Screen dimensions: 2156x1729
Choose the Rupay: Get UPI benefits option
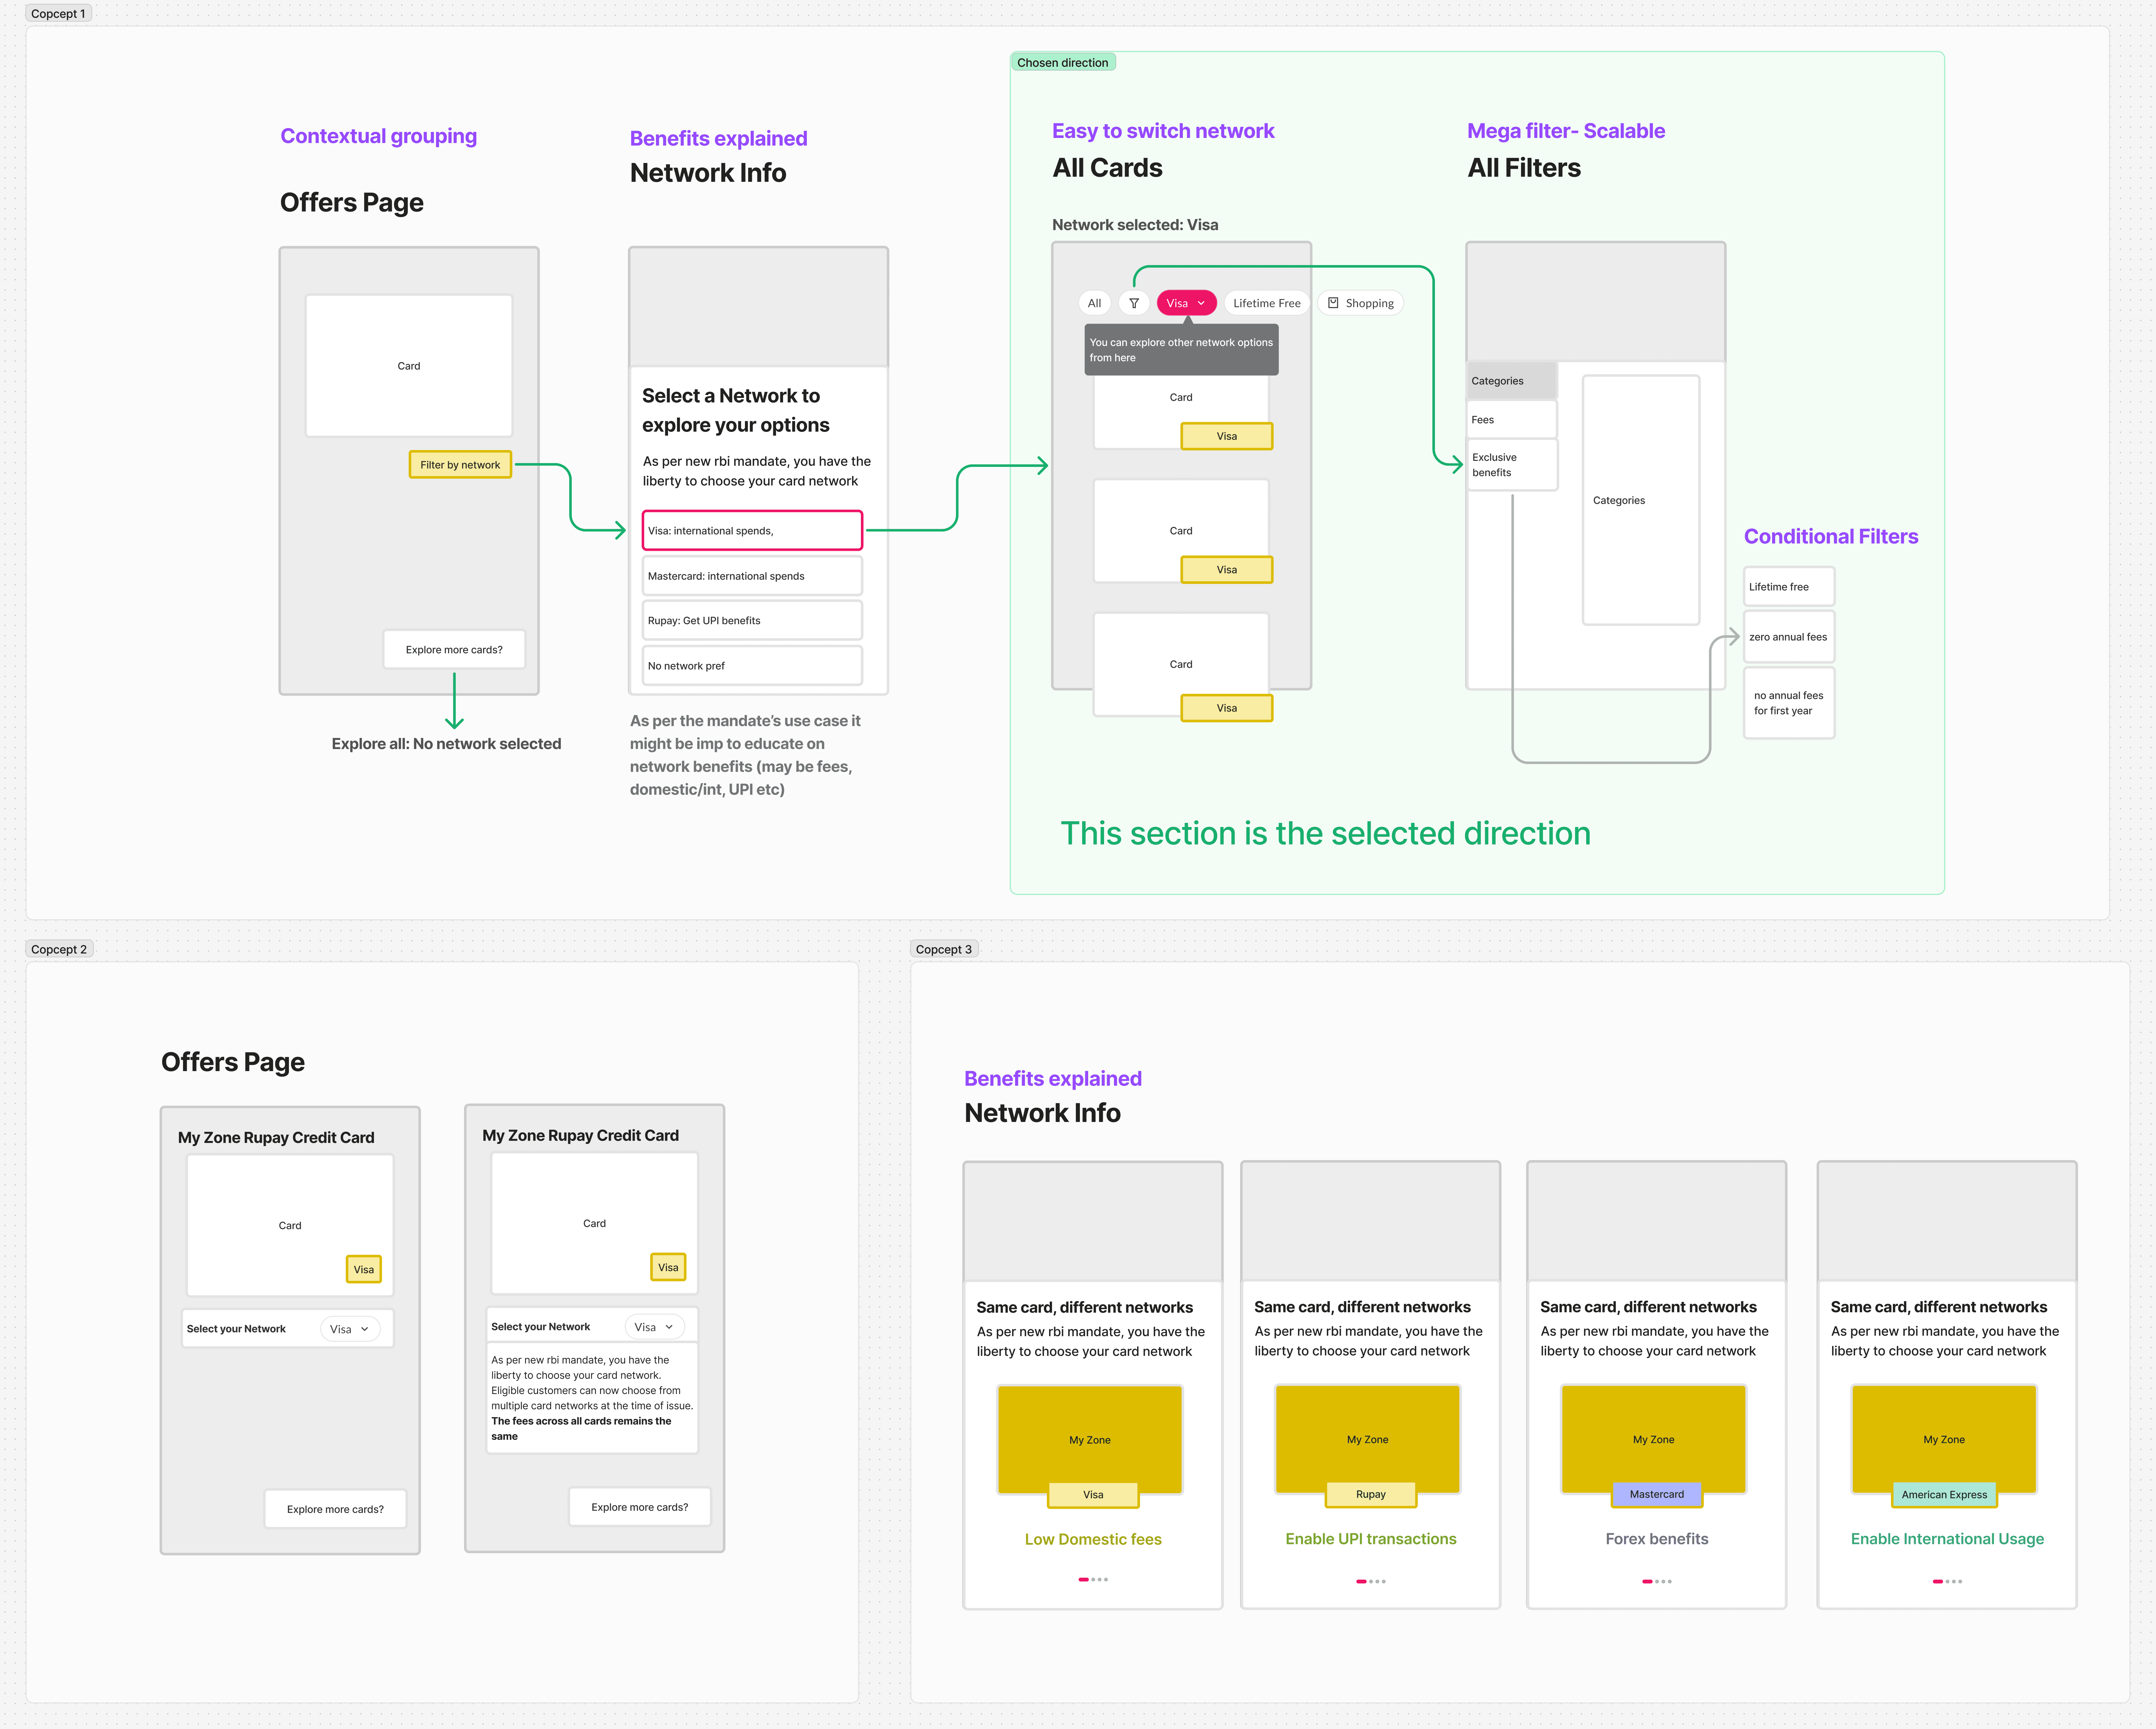(x=752, y=621)
